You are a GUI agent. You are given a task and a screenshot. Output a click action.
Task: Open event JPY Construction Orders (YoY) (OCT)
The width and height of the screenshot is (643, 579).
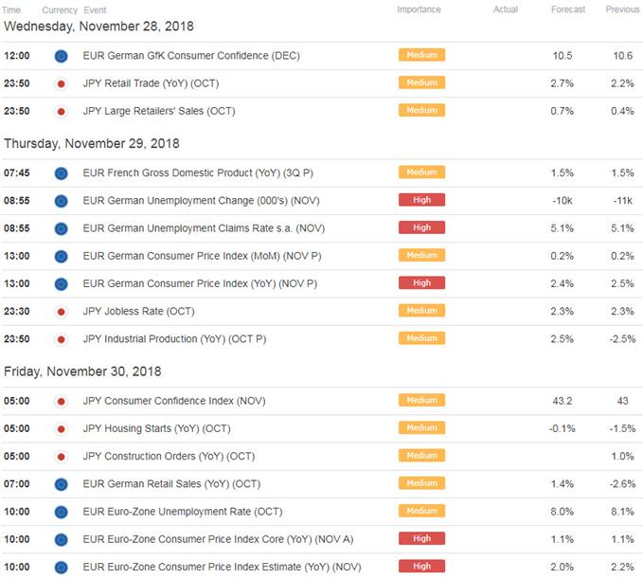click(169, 457)
